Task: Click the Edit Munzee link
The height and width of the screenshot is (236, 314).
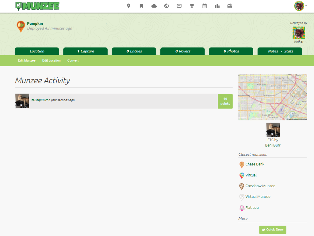Action: pyautogui.click(x=27, y=61)
